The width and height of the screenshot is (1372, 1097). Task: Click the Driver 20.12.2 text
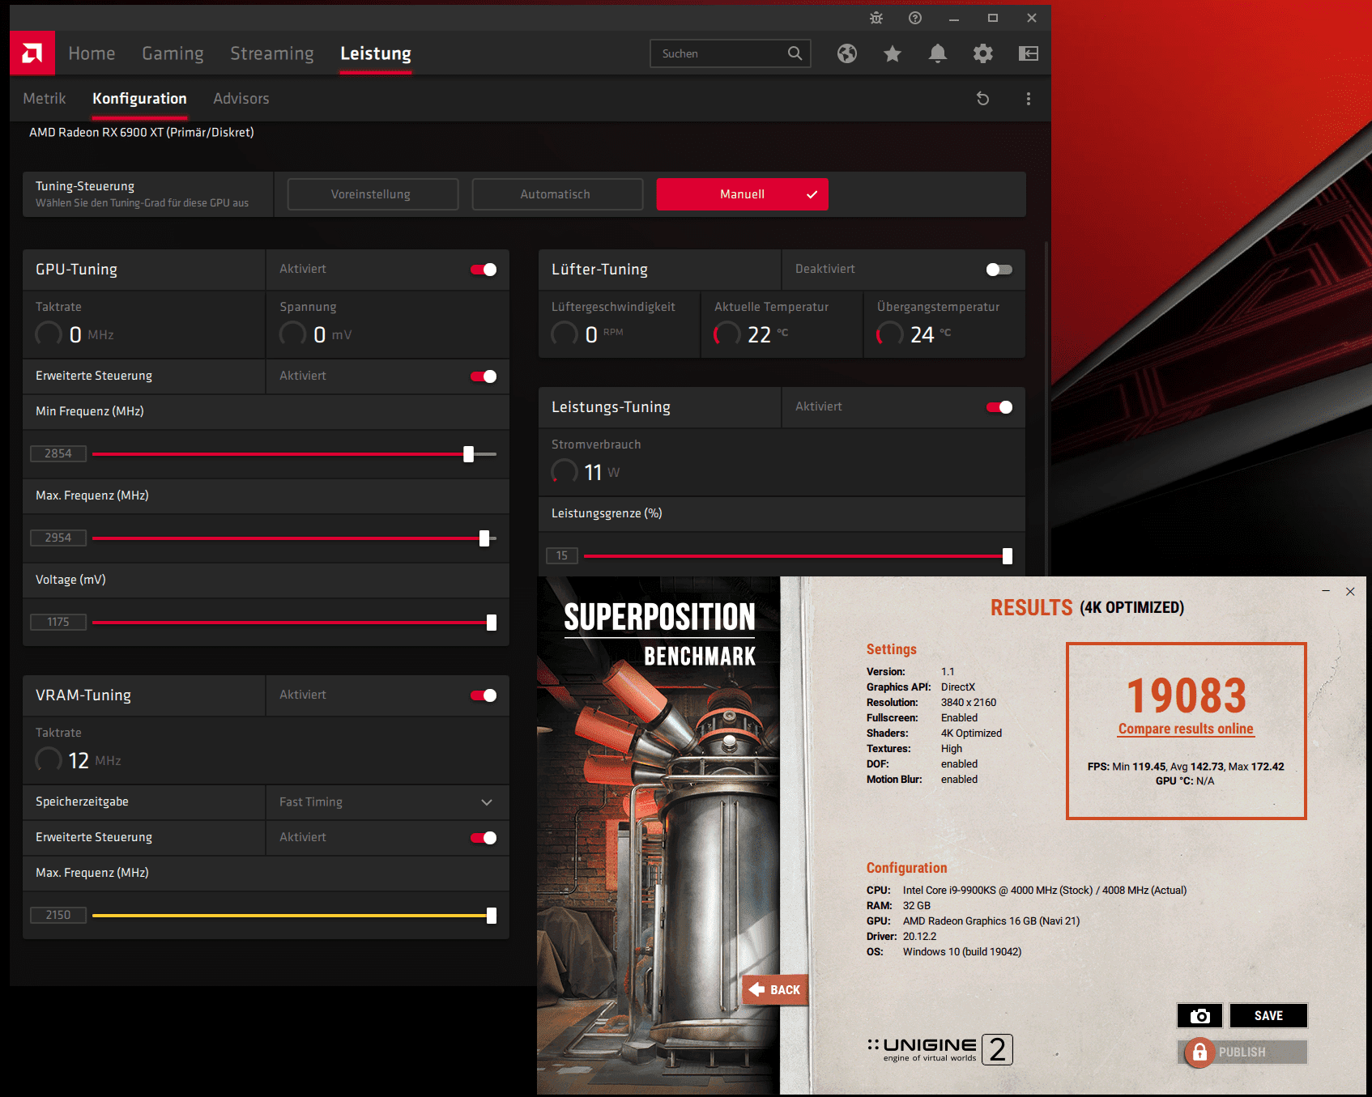[901, 937]
